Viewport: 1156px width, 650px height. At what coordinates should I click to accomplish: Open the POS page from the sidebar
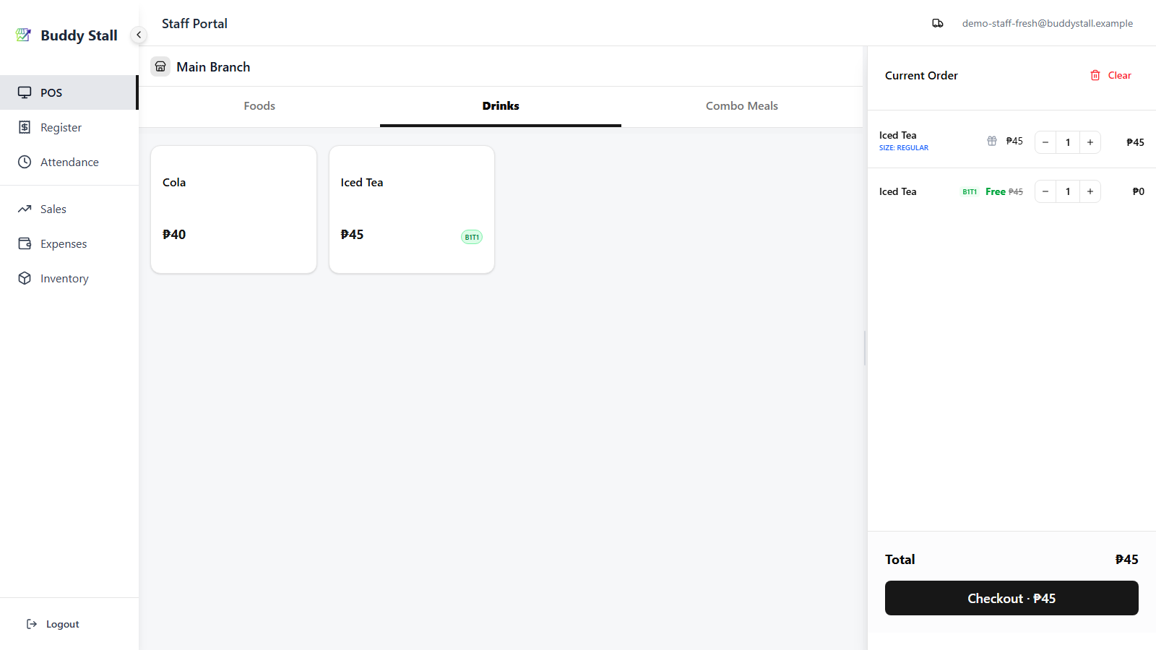69,92
